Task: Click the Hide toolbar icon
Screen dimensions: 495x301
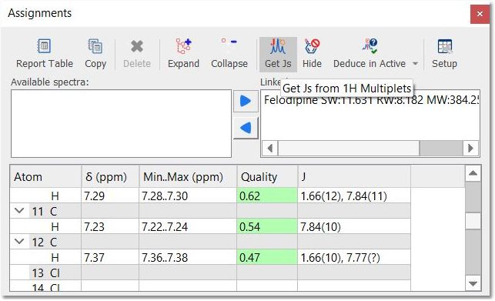Action: click(x=312, y=54)
